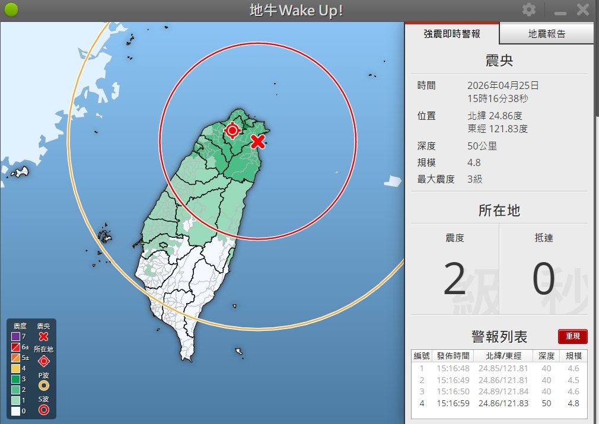Click the red S-wave ring icon in legend

pos(44,410)
